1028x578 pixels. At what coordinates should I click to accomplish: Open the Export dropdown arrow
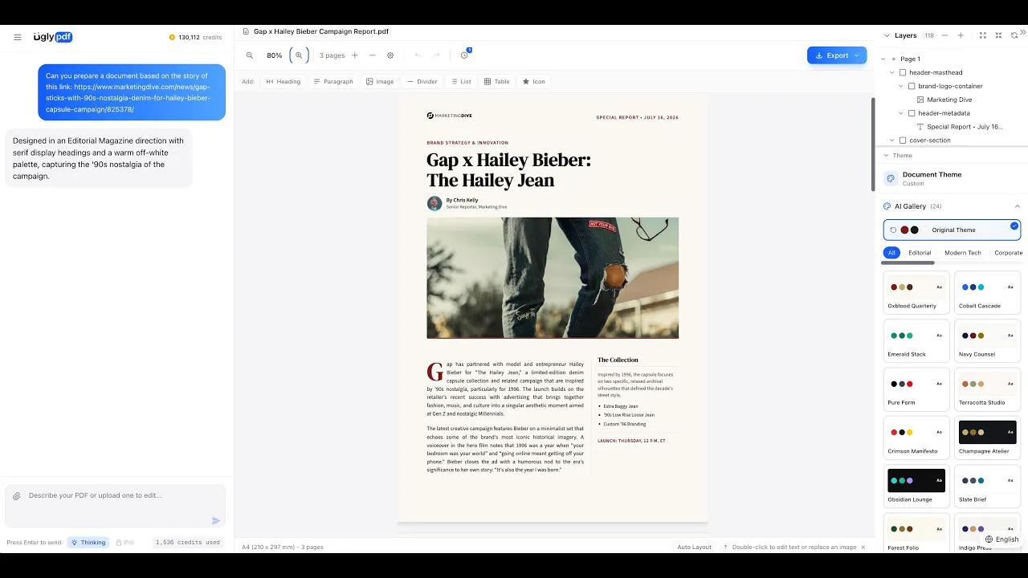[x=856, y=55]
